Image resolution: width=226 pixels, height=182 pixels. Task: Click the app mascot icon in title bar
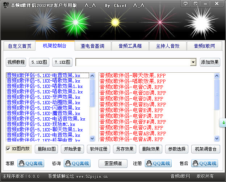(6, 5)
